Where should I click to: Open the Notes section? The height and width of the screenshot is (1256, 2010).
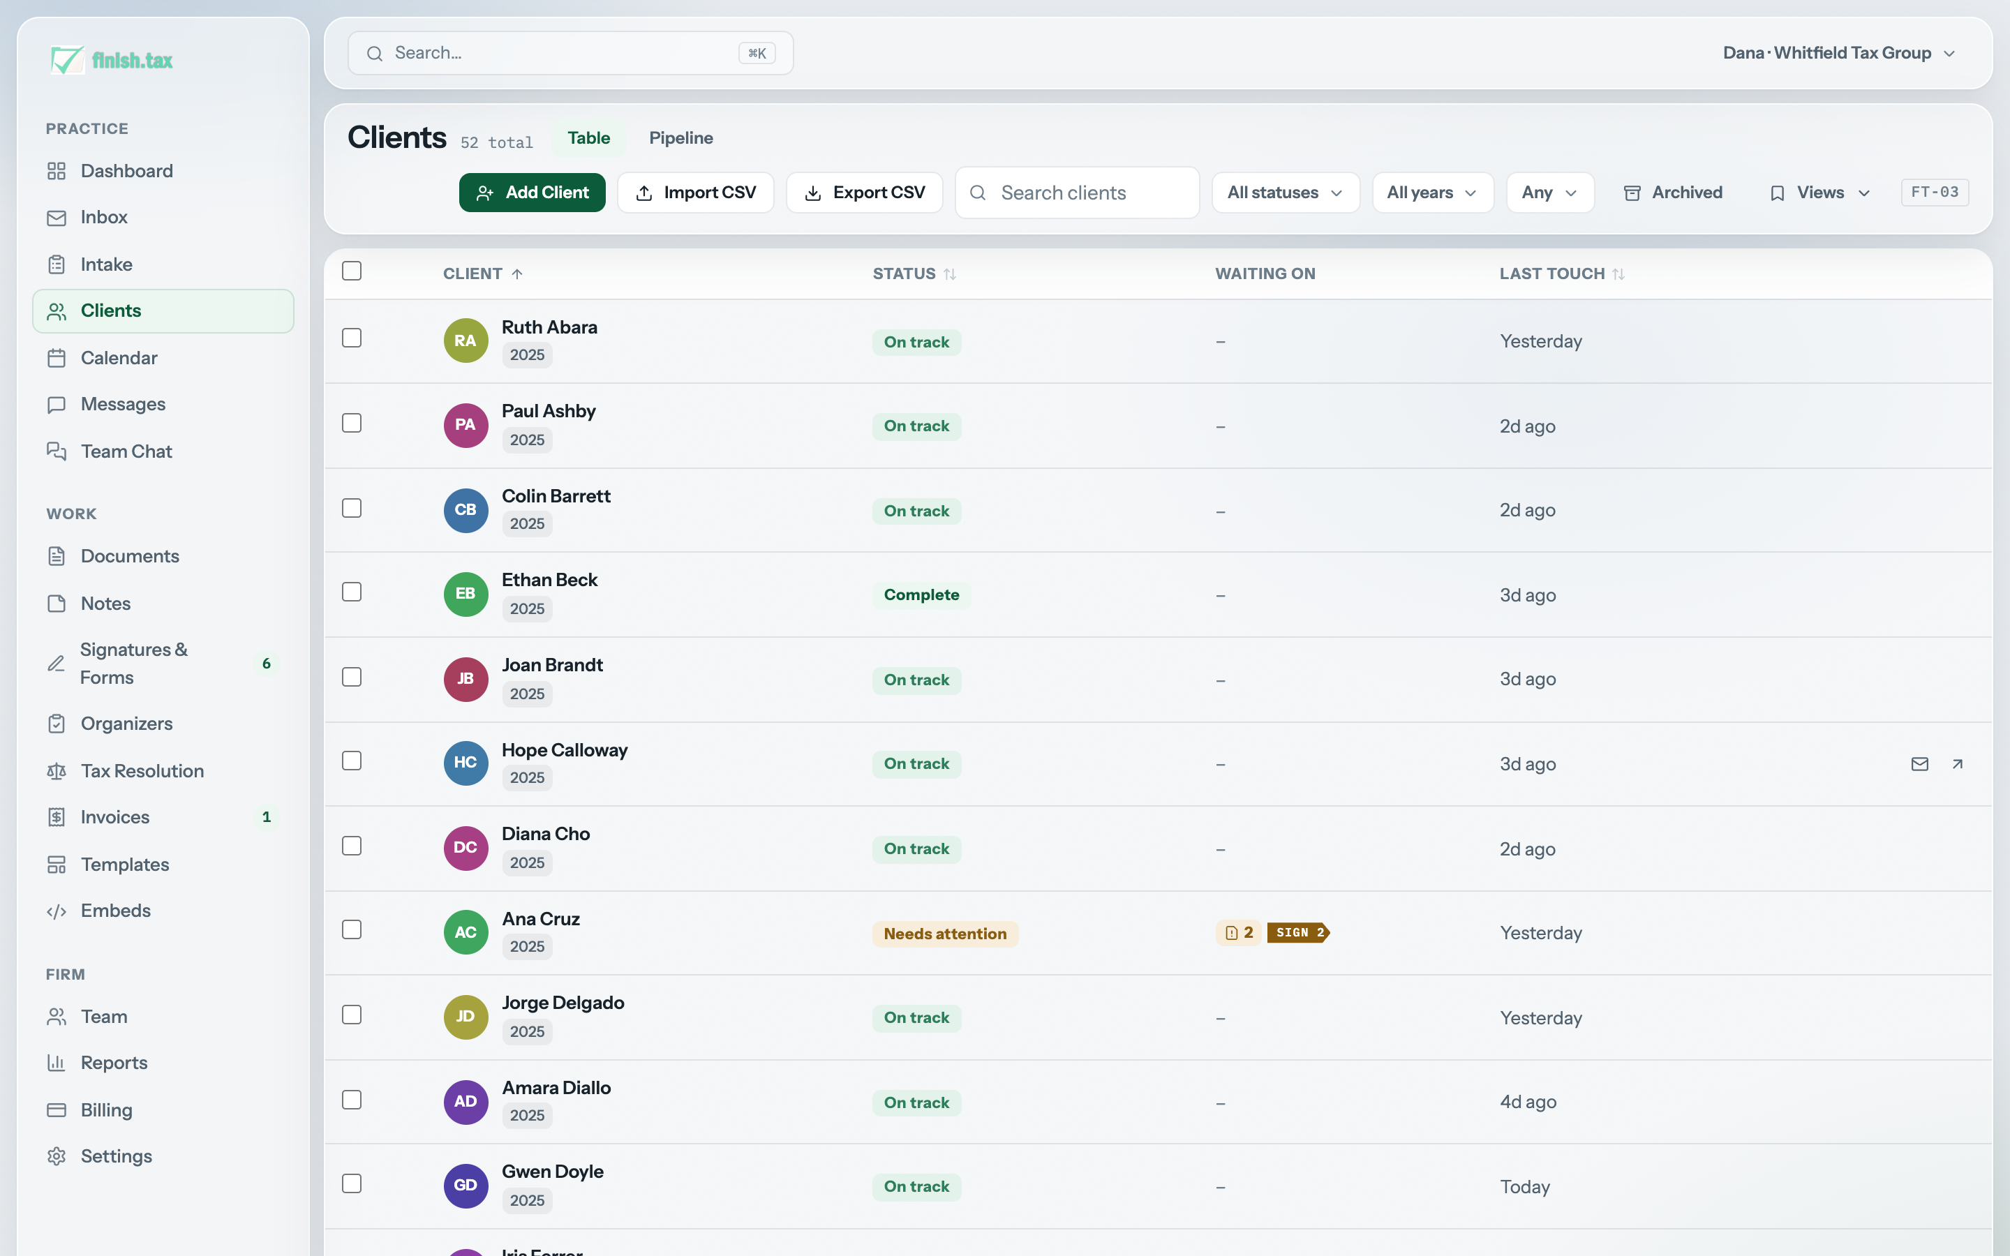163,603
